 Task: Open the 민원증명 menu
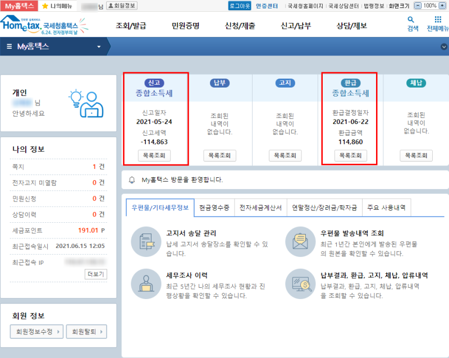[x=186, y=26]
